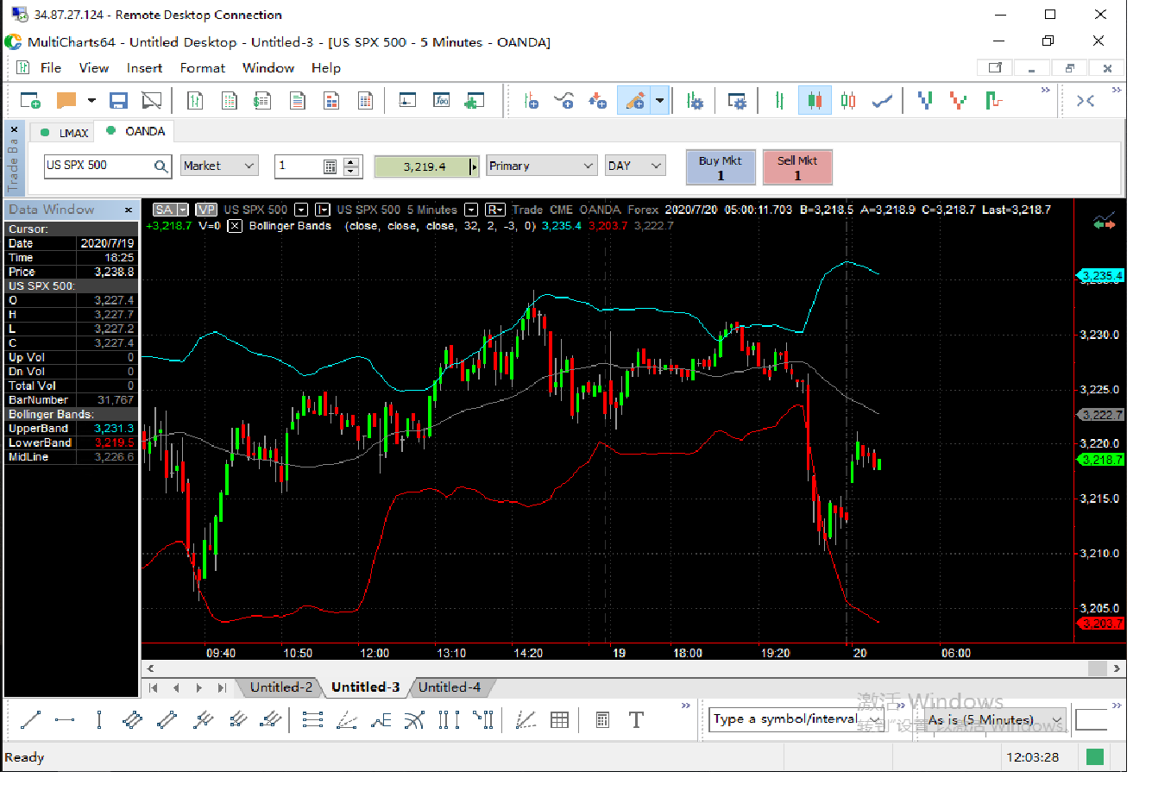1171x803 pixels.
Task: Select hollow candlestick chart style
Action: 848,101
